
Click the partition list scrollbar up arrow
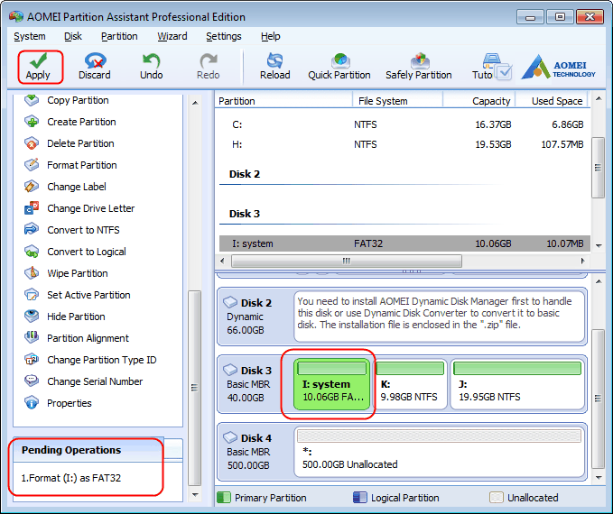(599, 98)
